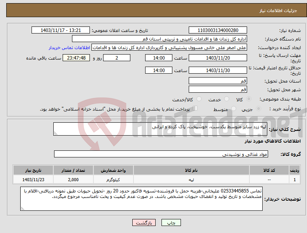
Task: Click the response deadline date 1403/11/20
Action: coord(218,58)
